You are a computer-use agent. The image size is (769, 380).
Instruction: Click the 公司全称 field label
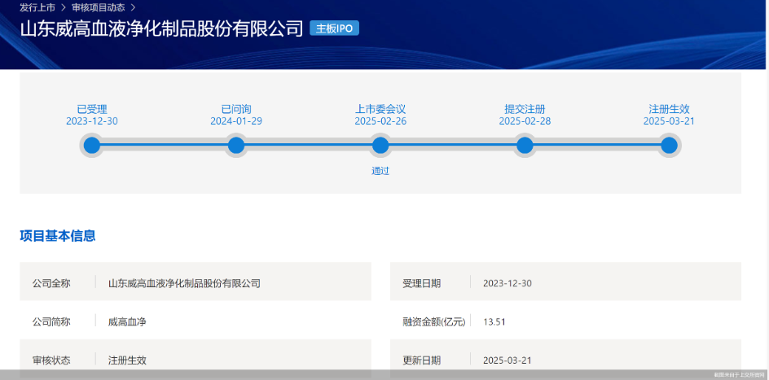[51, 283]
